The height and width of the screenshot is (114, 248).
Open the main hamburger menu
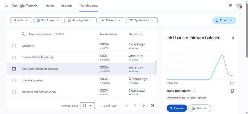pos(7,6)
